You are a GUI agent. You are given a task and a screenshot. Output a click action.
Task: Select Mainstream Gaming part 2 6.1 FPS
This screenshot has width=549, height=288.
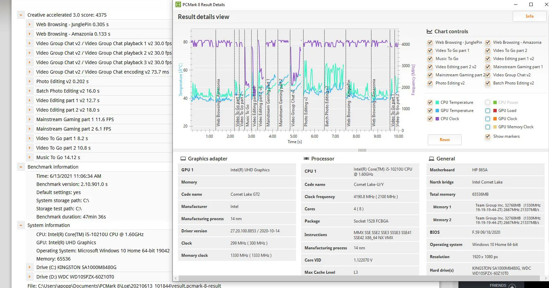click(x=74, y=129)
